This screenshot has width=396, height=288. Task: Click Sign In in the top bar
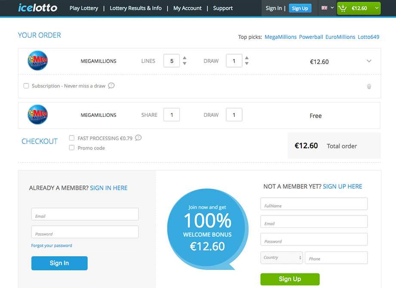(273, 8)
